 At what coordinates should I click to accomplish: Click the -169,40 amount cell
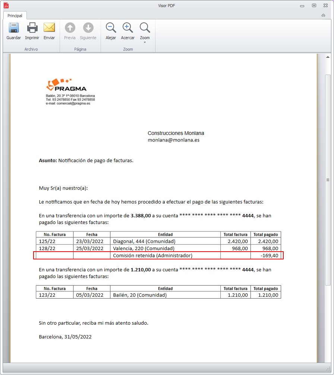266,255
